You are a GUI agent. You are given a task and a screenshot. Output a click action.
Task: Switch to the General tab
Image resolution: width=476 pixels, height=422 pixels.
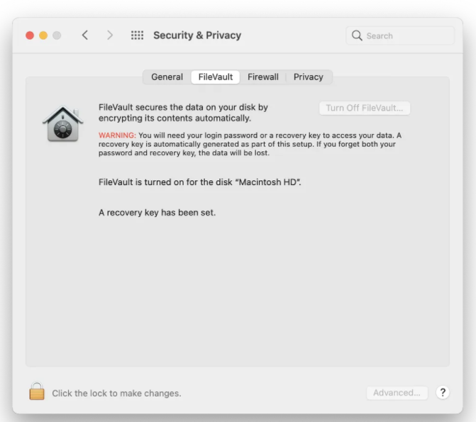click(x=167, y=77)
